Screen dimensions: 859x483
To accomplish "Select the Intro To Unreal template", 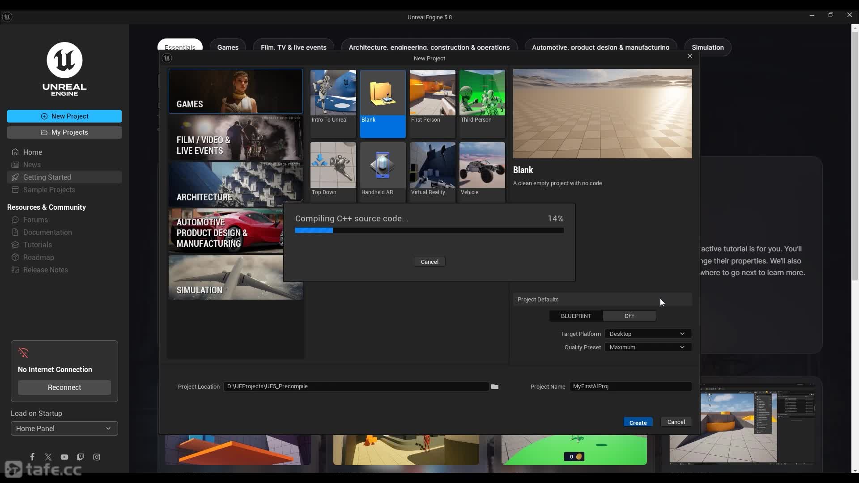I will [333, 104].
